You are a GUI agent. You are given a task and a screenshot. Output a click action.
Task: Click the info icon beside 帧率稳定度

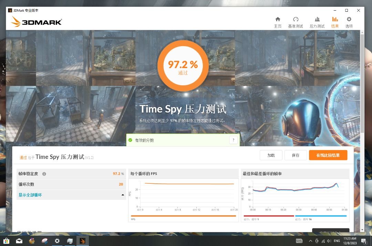[x=44, y=174]
